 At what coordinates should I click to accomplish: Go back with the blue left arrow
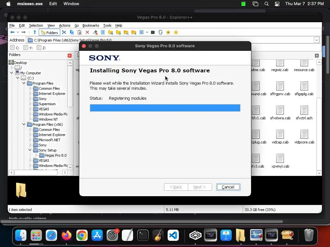(12, 32)
